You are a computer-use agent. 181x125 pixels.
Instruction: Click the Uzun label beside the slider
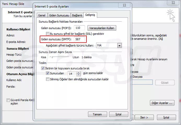pyautogui.click(x=76, y=57)
